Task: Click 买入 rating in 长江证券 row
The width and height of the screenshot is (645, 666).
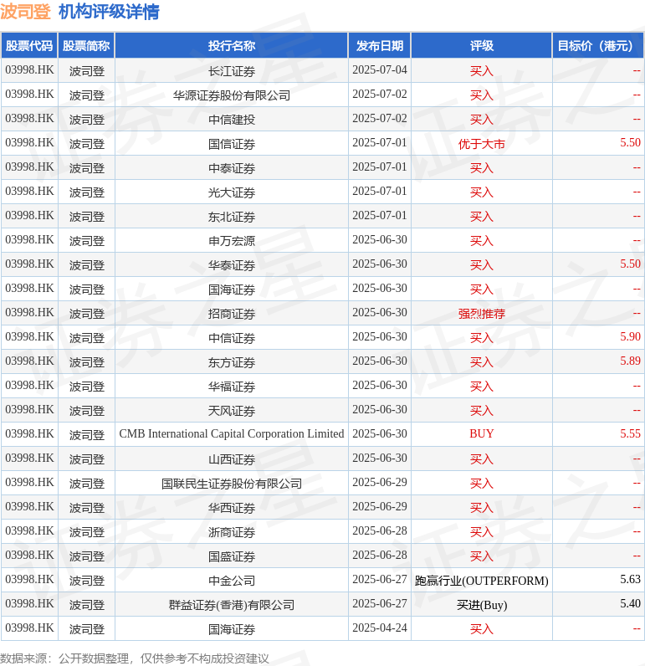Action: coord(482,70)
